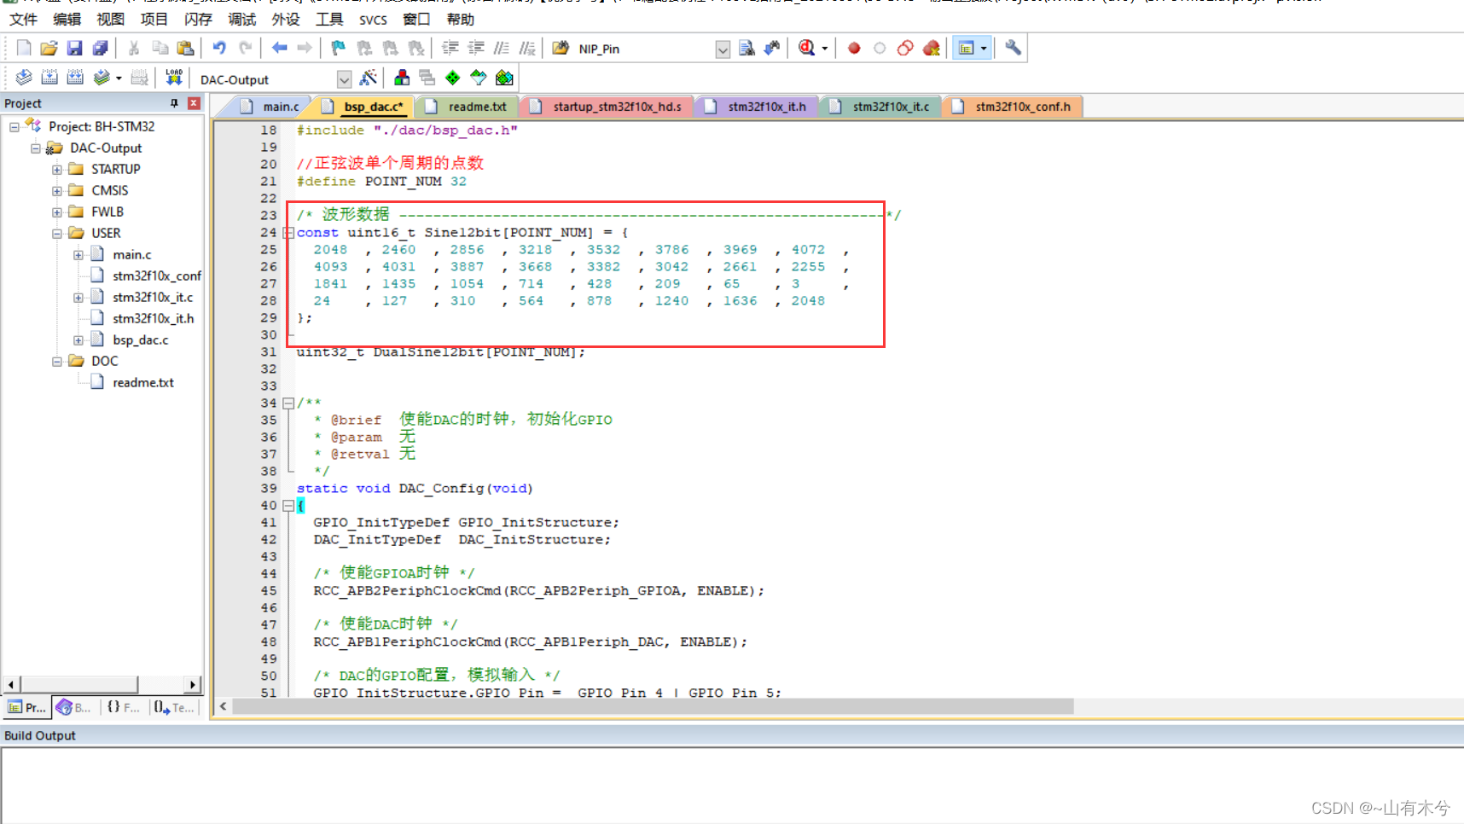Rebuild all target files
Image resolution: width=1464 pixels, height=824 pixels.
[75, 78]
